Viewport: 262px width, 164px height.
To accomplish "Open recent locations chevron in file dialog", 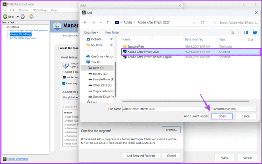I will (x=101, y=22).
